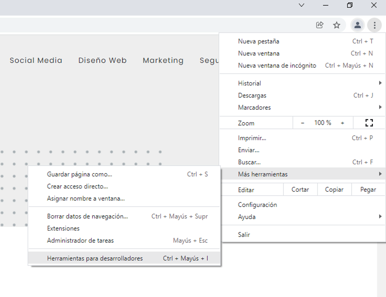
Task: Open Herramientas para desarrolladores
Action: [95, 258]
